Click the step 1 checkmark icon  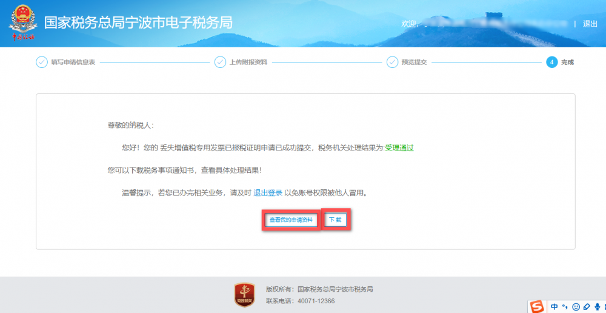41,62
